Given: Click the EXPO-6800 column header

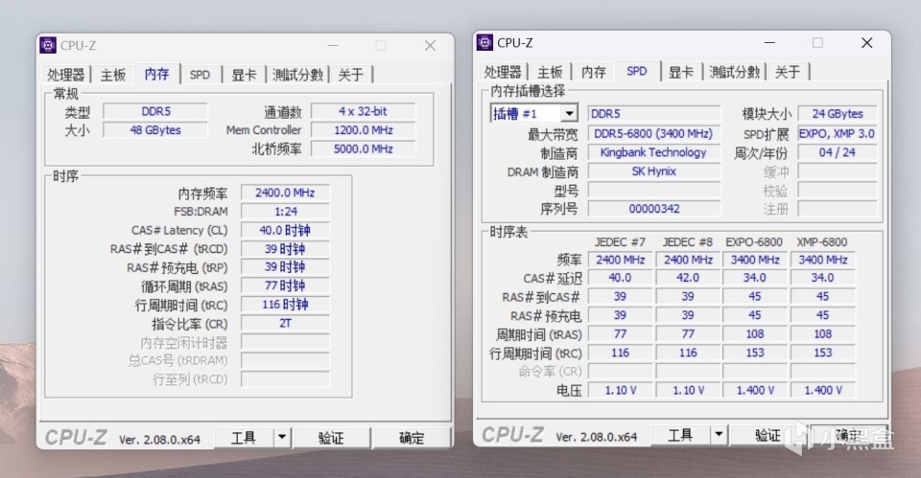Looking at the screenshot, I should [754, 241].
